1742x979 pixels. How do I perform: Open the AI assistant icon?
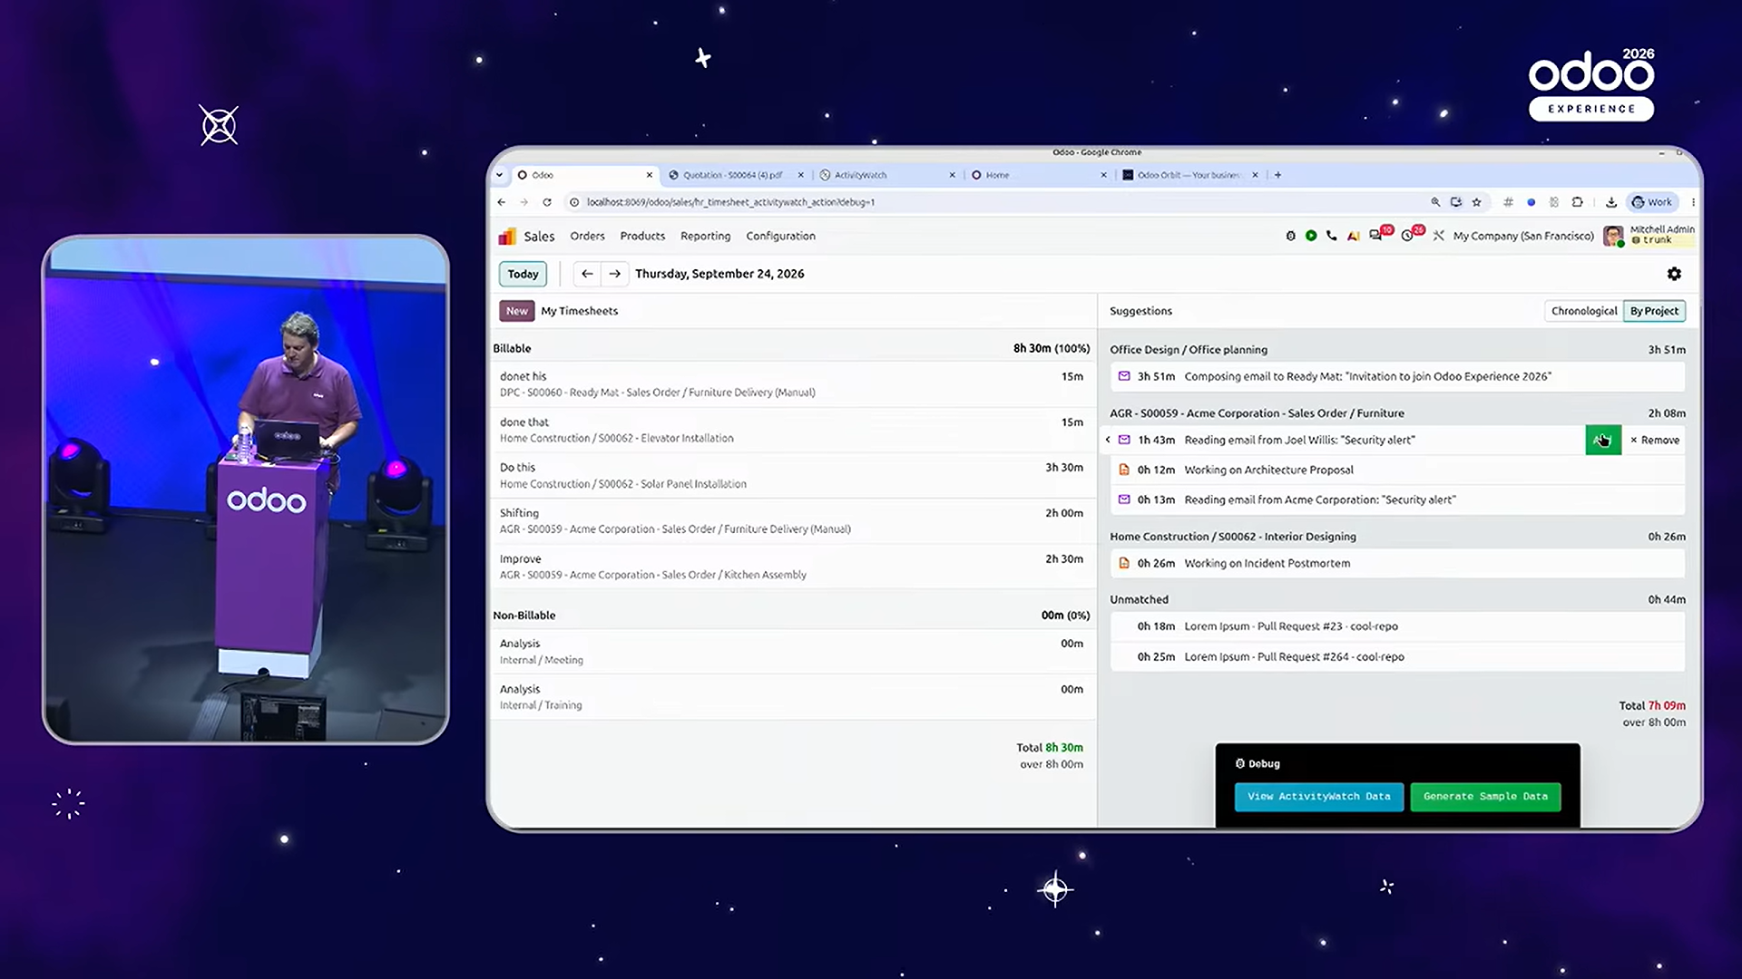1354,236
